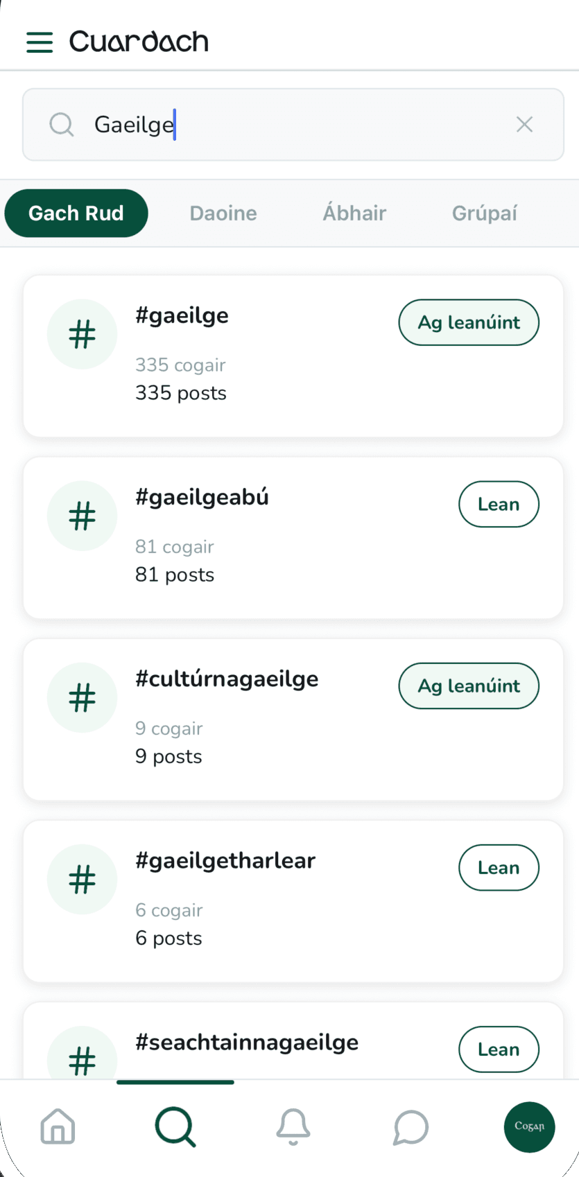Image resolution: width=579 pixels, height=1177 pixels.
Task: Clear the Gaeilge search text
Action: [524, 125]
